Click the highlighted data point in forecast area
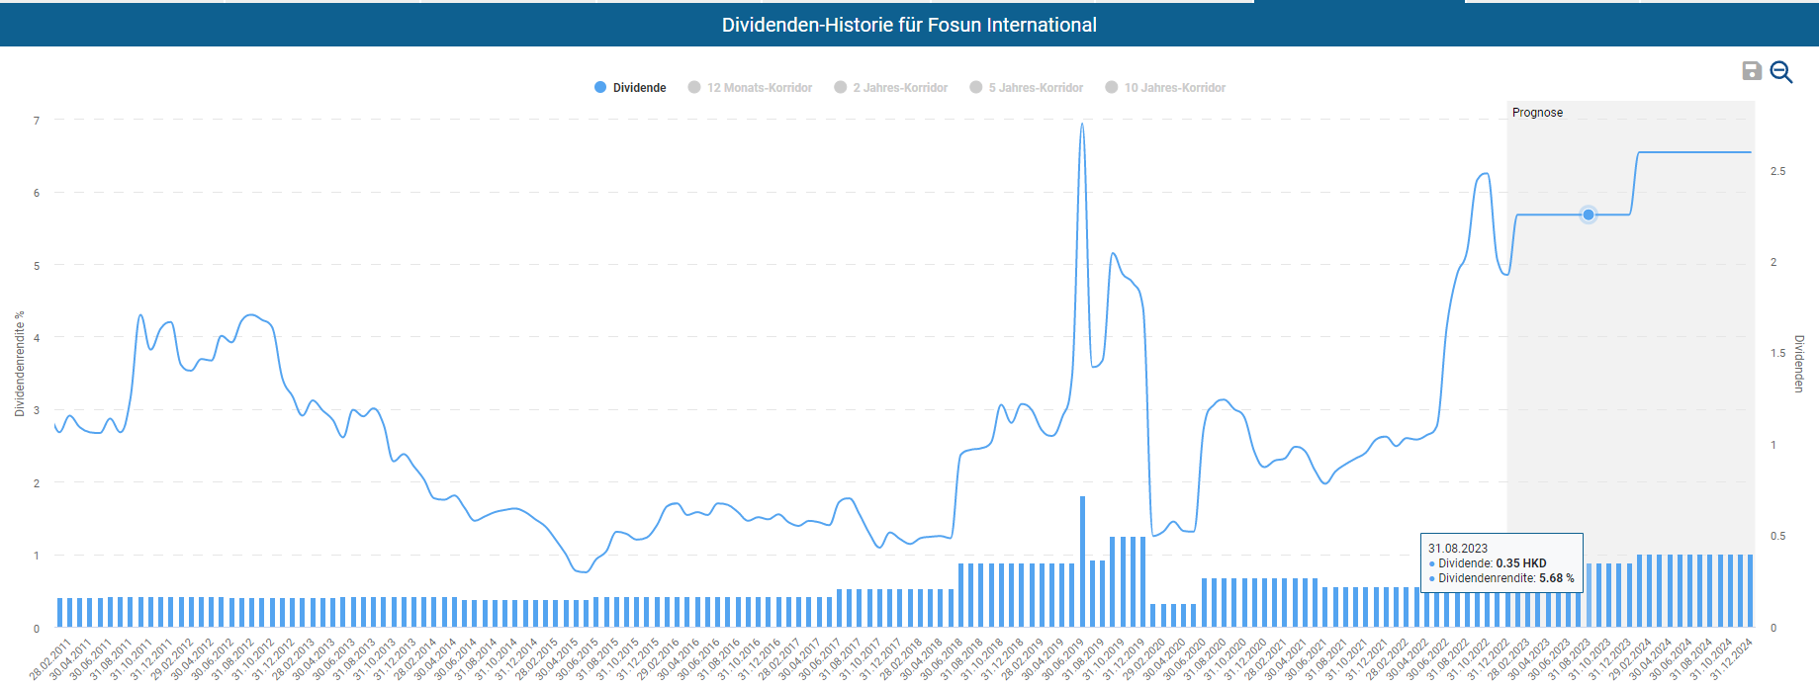Image resolution: width=1819 pixels, height=689 pixels. pos(1588,215)
